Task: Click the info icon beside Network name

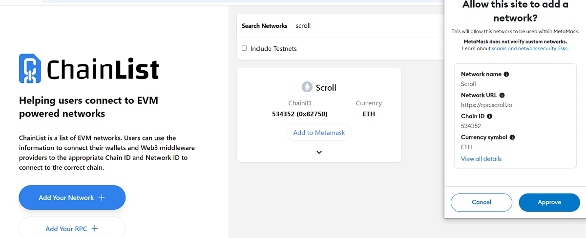Action: (506, 74)
